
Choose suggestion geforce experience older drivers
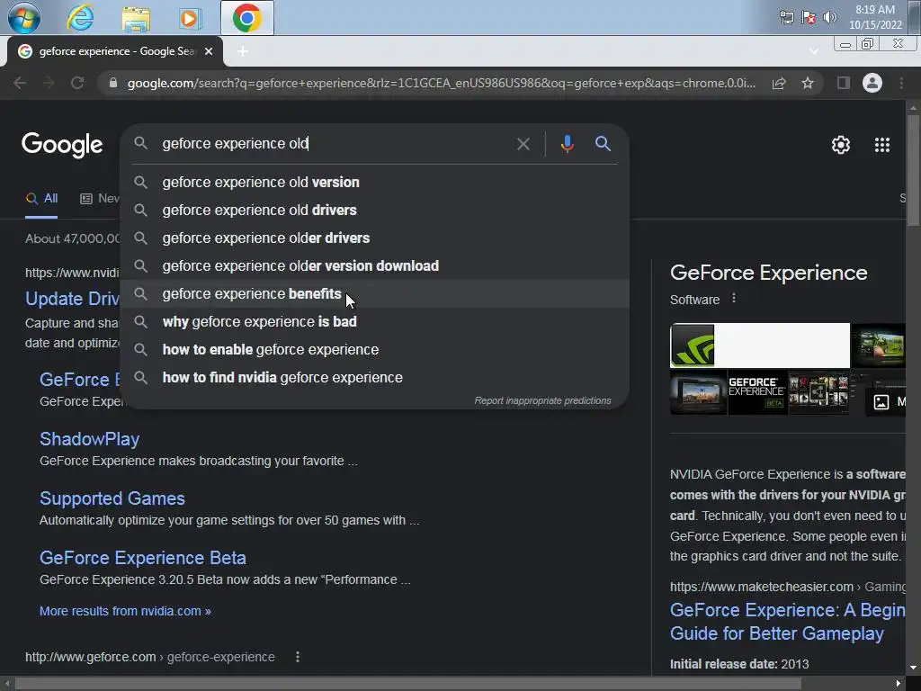375,238
